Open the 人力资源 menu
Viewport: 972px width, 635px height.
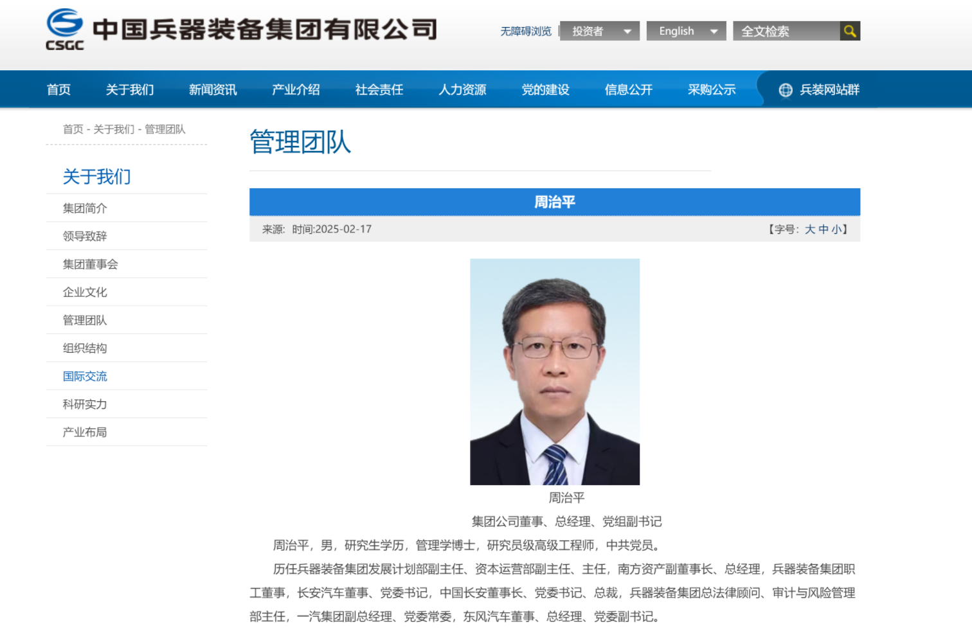462,89
